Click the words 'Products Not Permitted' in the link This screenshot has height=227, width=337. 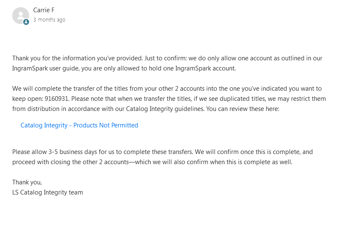tap(106, 125)
